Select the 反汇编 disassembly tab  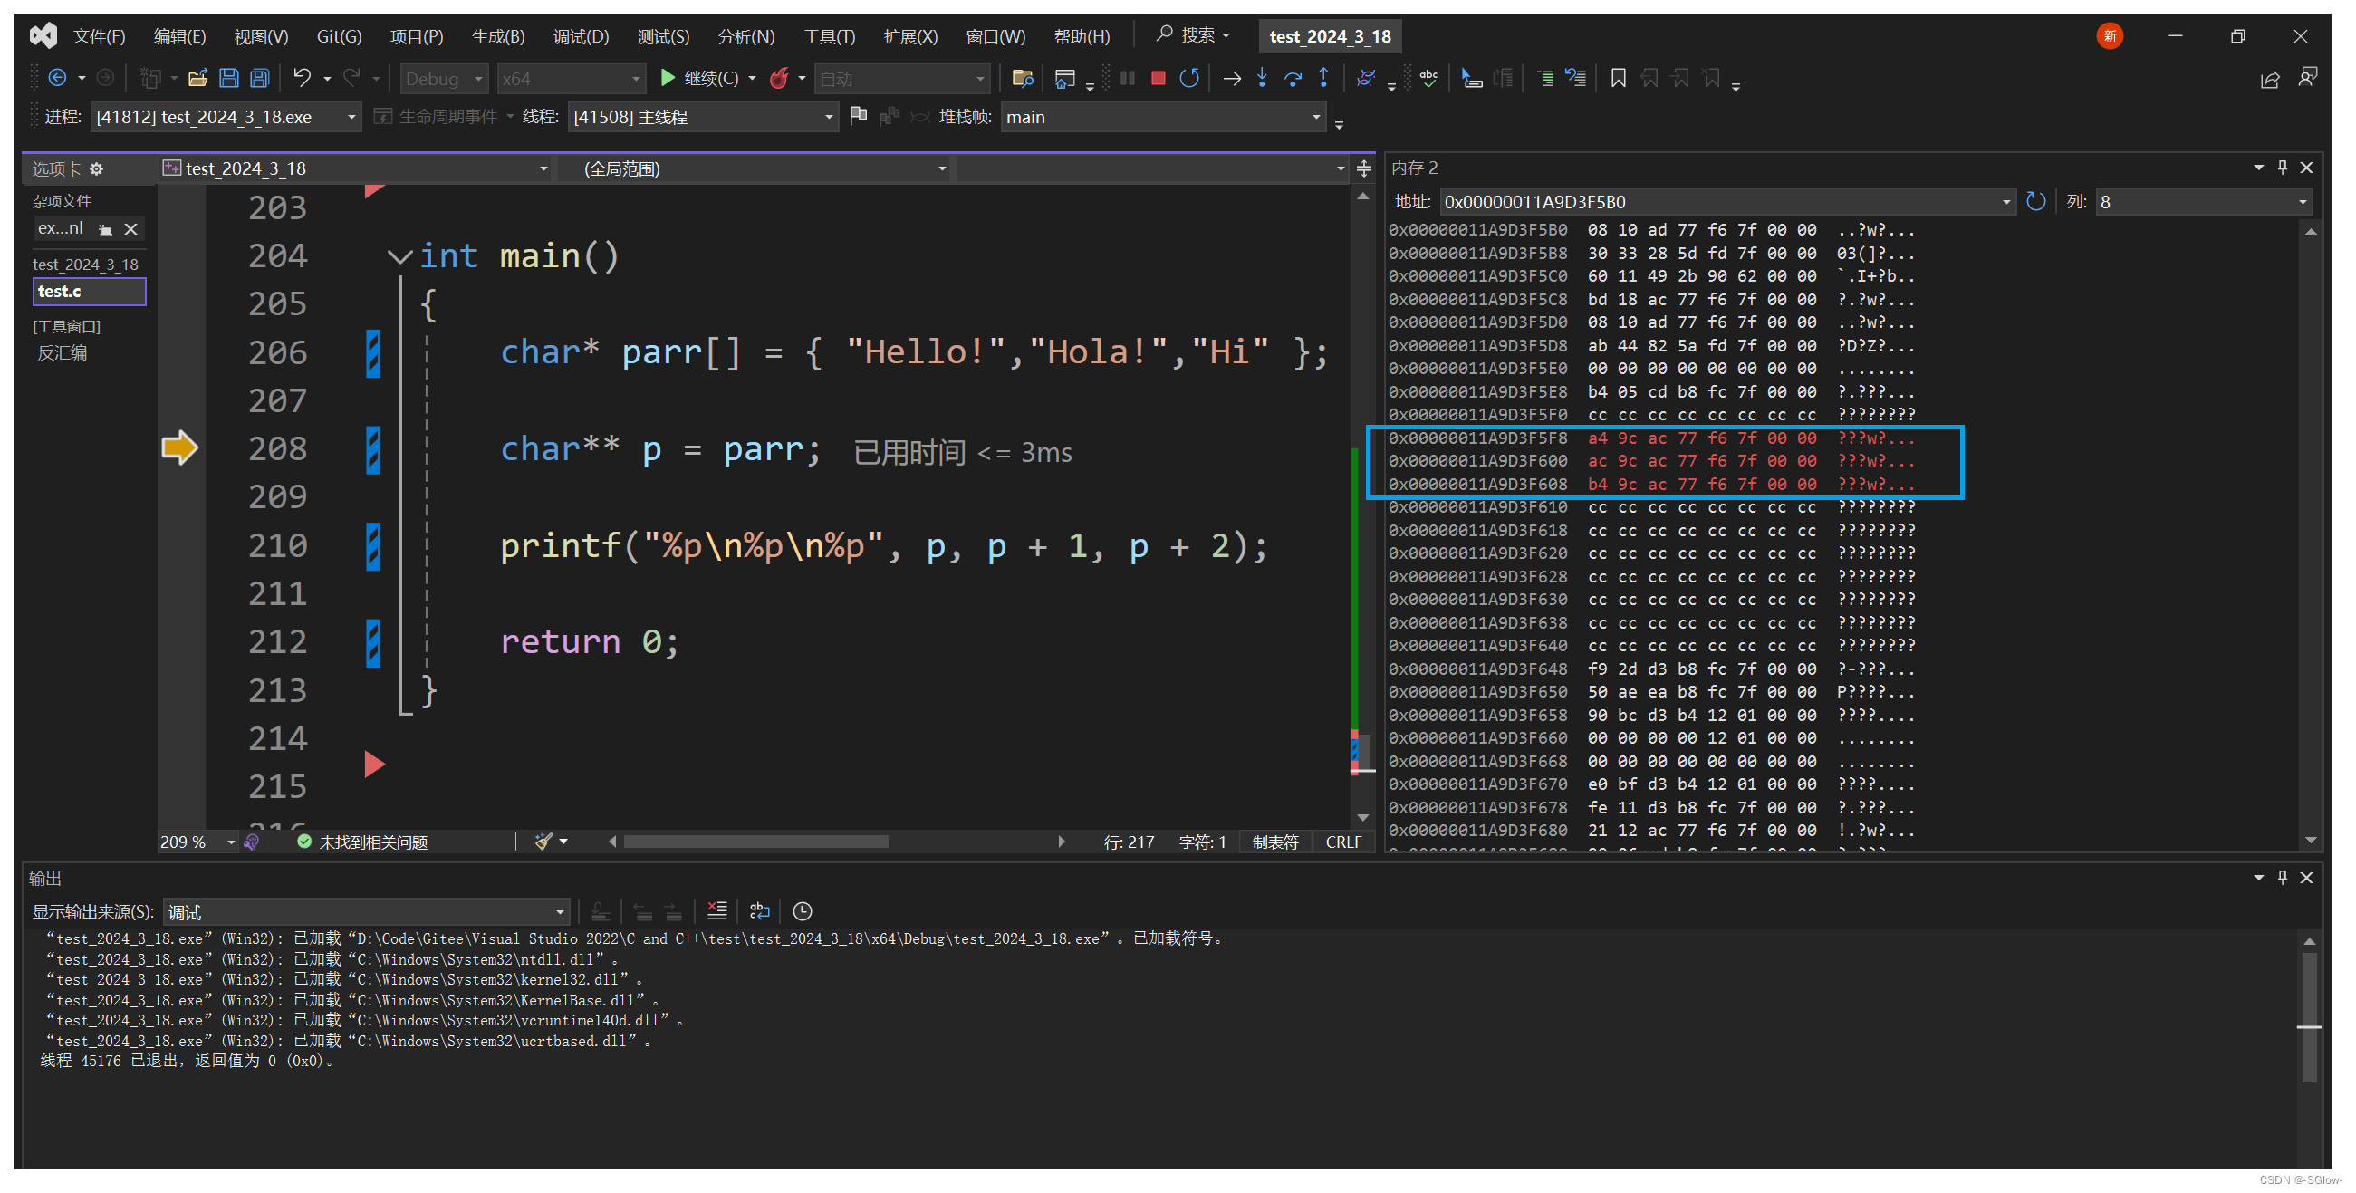click(63, 353)
